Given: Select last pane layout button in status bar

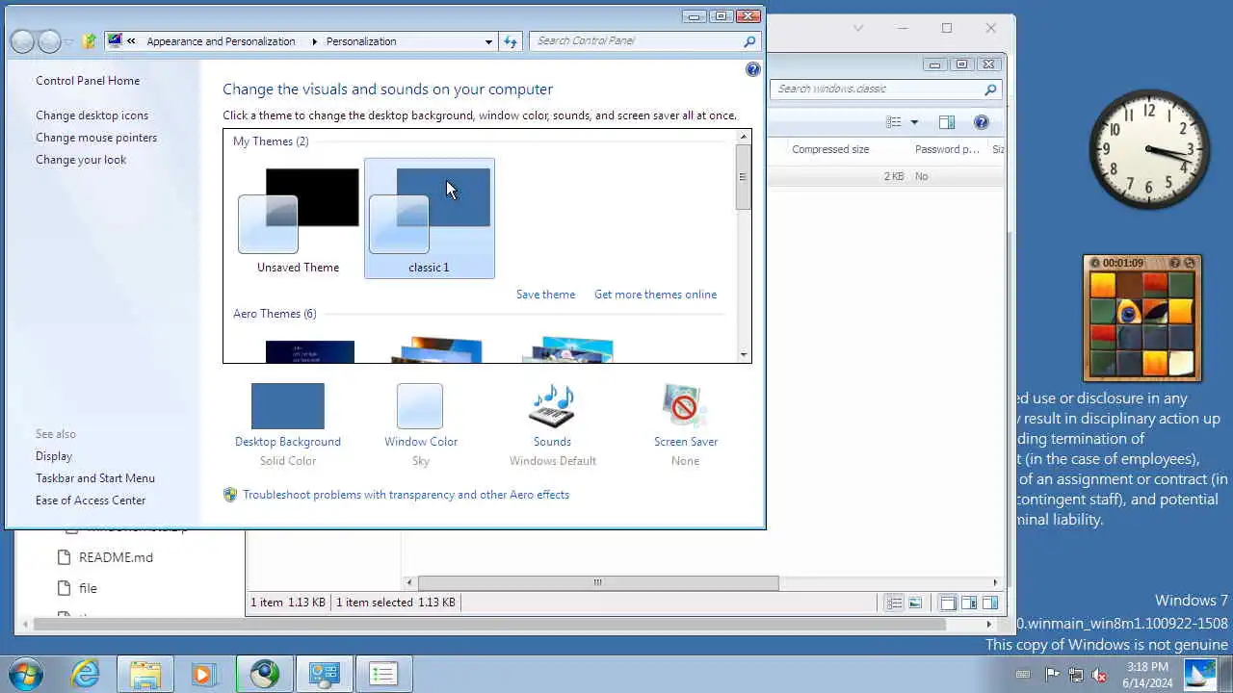Looking at the screenshot, I should [x=990, y=603].
